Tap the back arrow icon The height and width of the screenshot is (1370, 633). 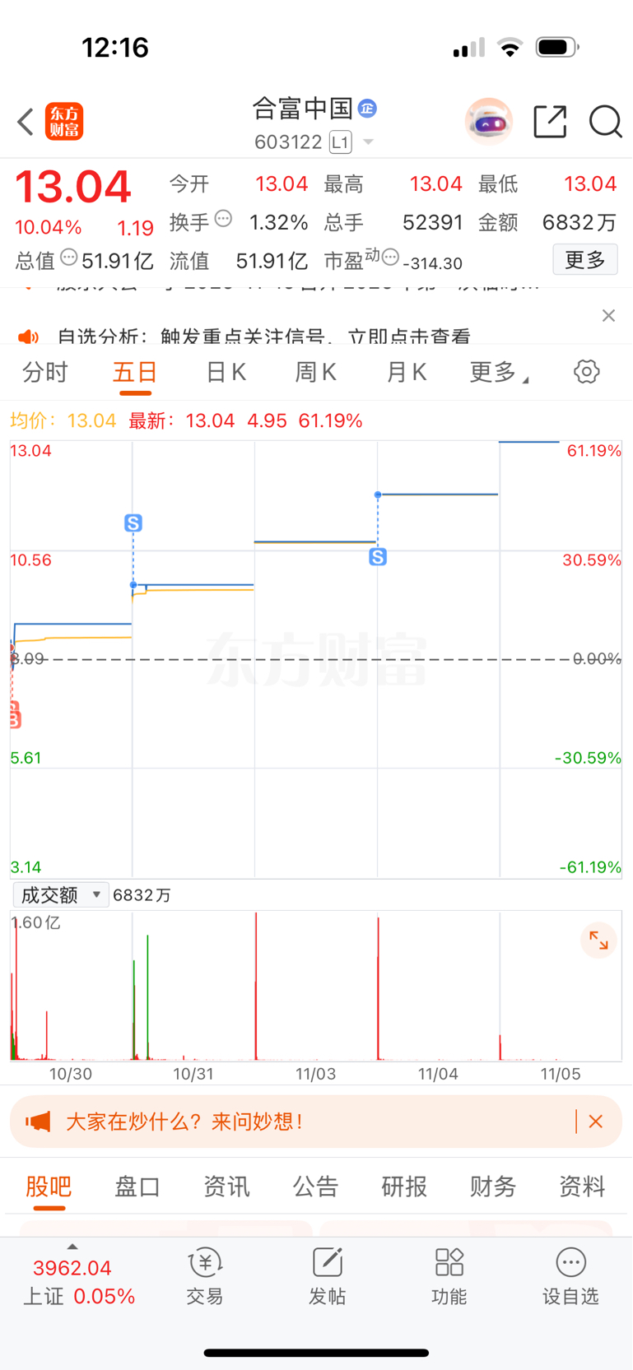pyautogui.click(x=26, y=122)
